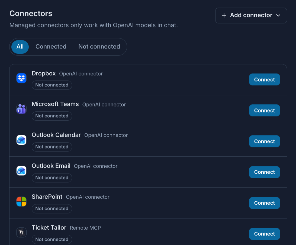
Task: Connect the Dropbox connector
Action: [264, 79]
